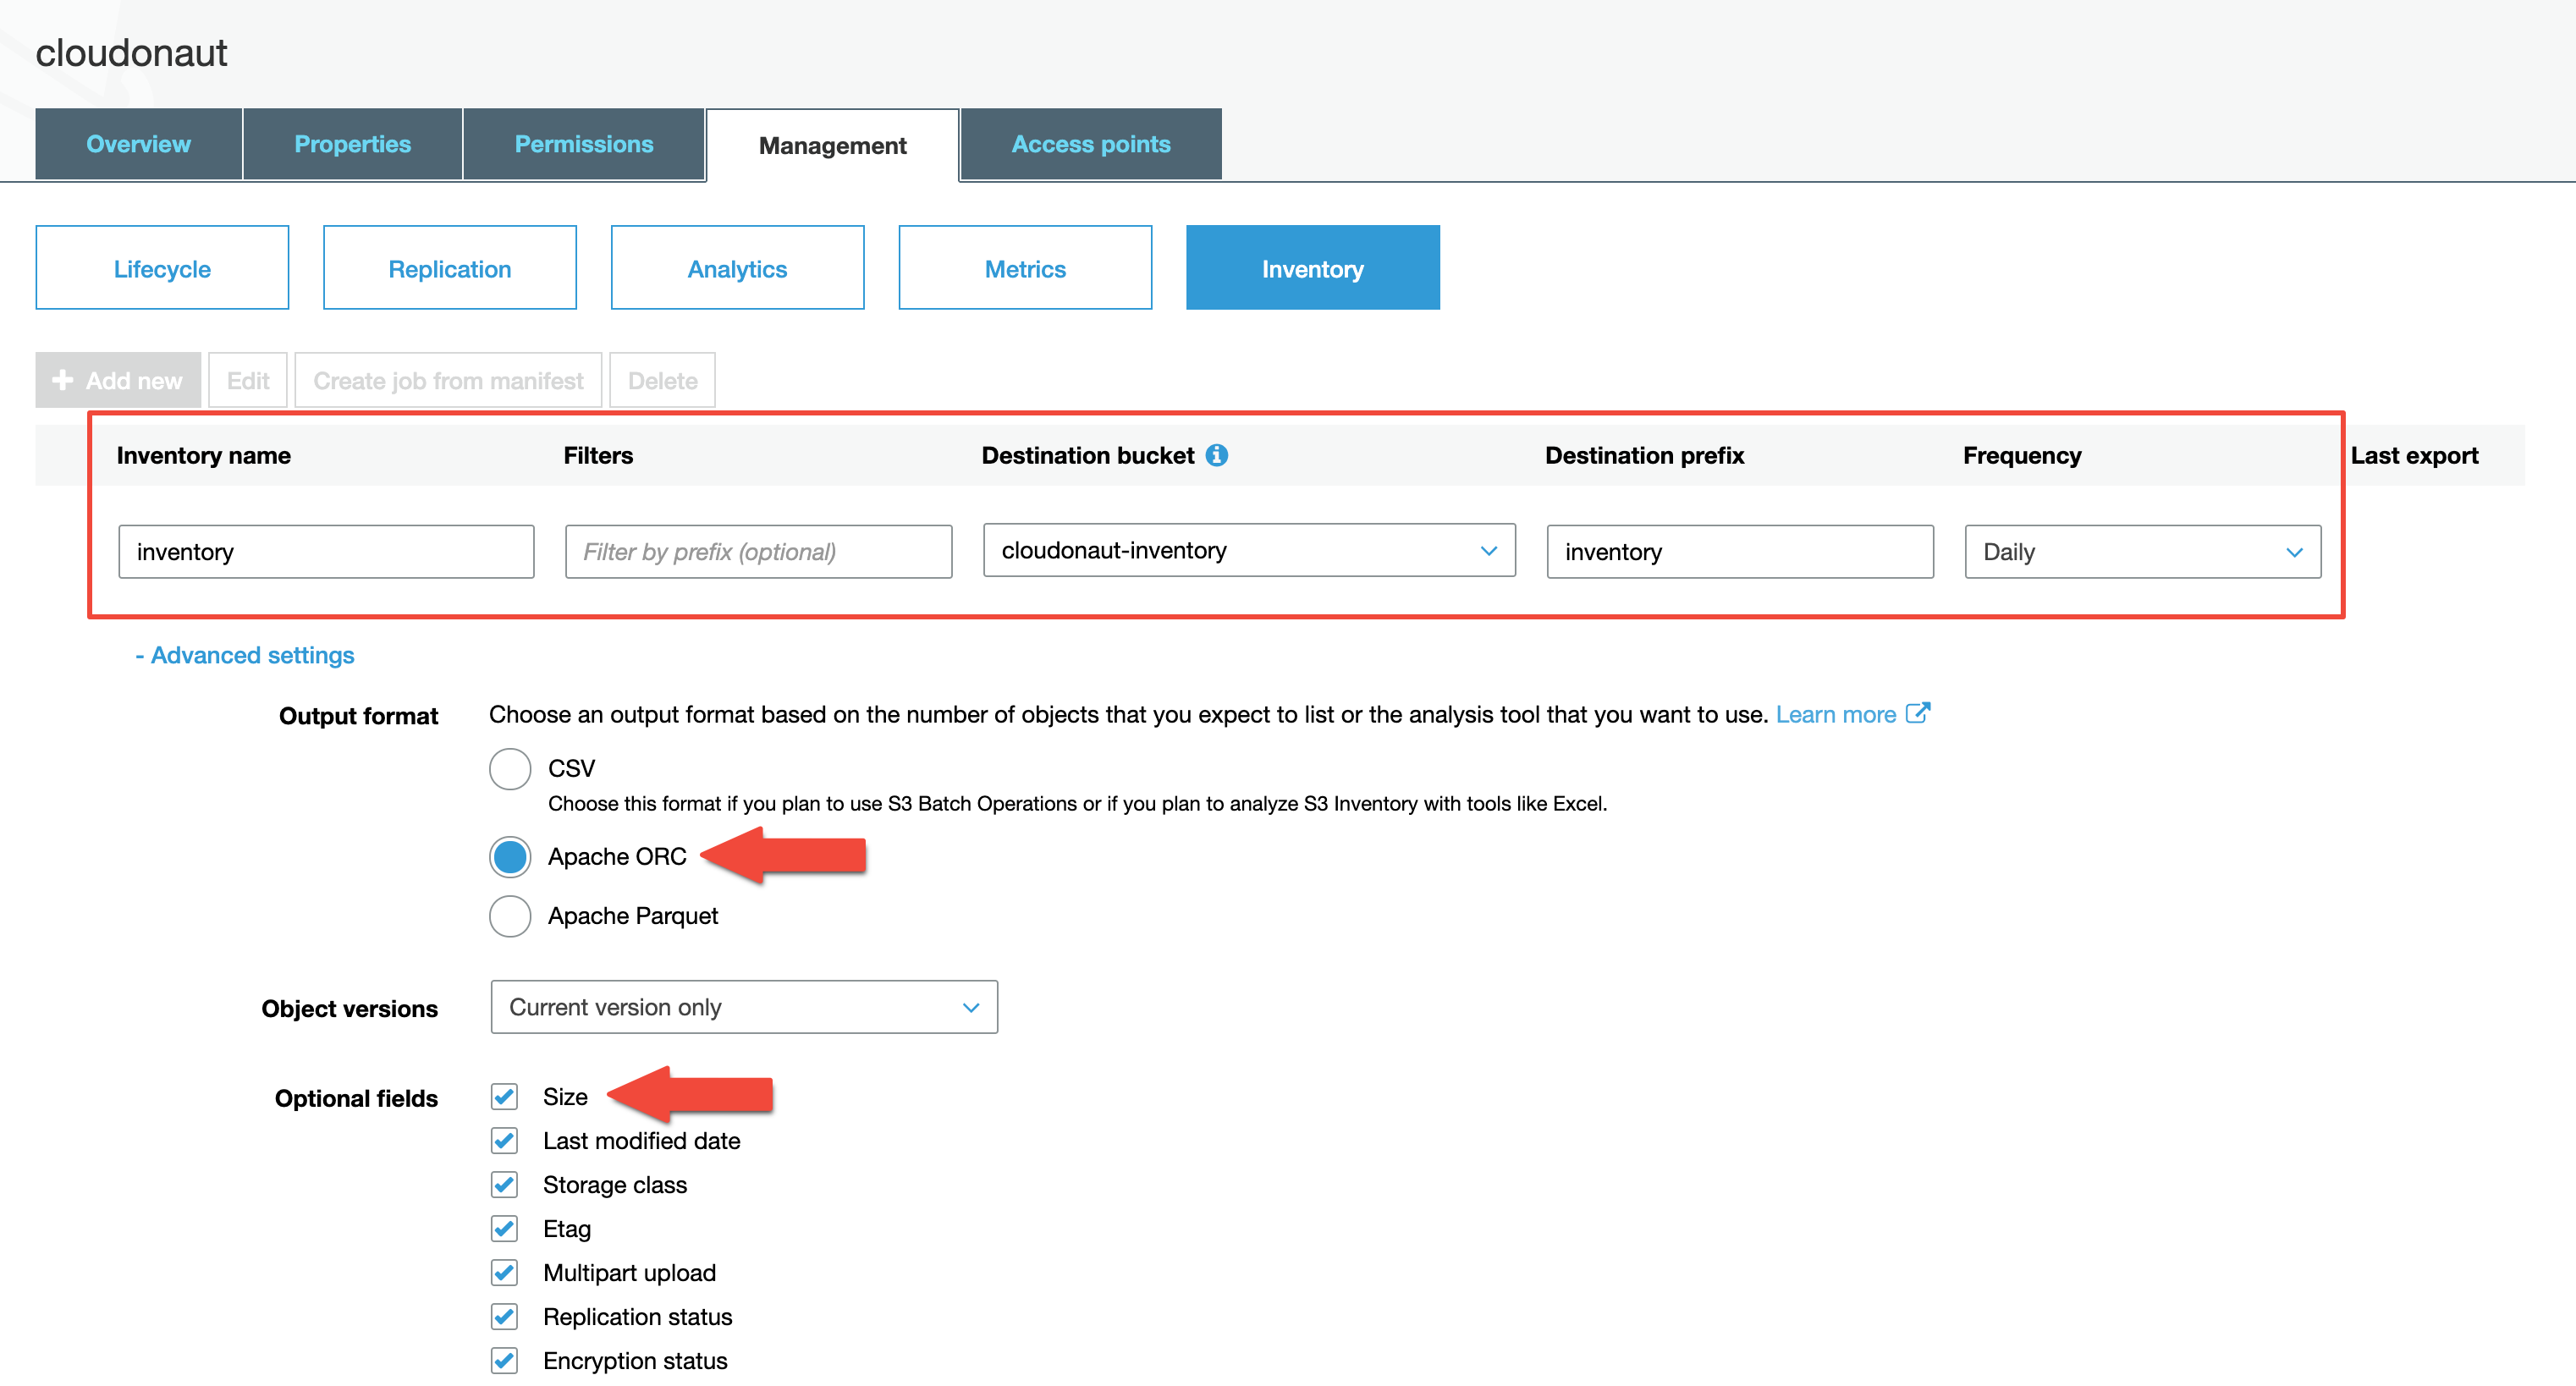Viewport: 2576px width, 1386px height.
Task: Uncheck the Replication status field
Action: [505, 1317]
